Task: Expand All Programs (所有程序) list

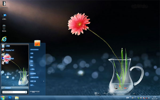Action: coord(15,88)
